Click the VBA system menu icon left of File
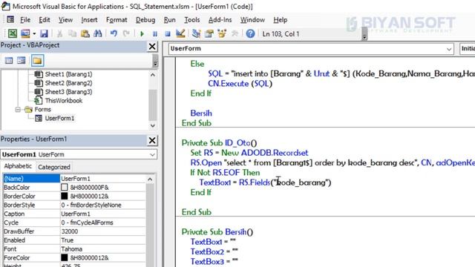The height and width of the screenshot is (267, 475). [x=10, y=20]
